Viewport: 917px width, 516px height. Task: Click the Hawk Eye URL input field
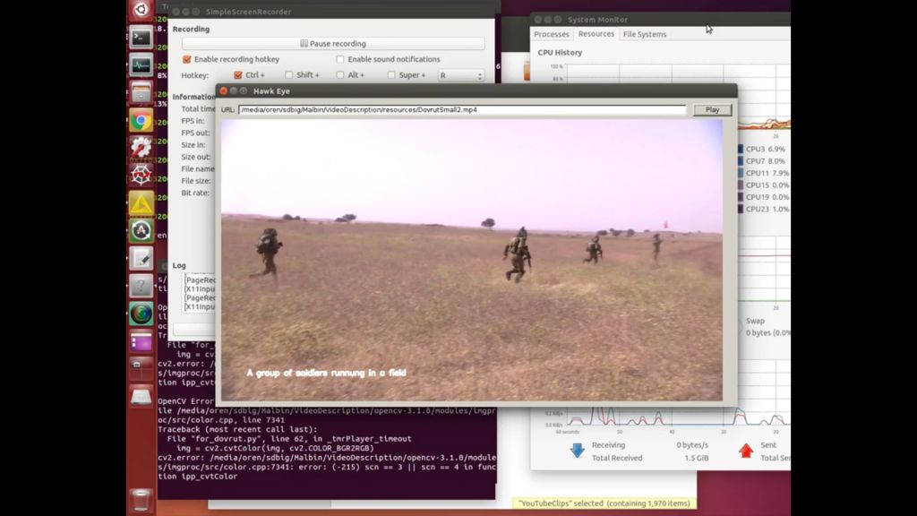[462, 109]
